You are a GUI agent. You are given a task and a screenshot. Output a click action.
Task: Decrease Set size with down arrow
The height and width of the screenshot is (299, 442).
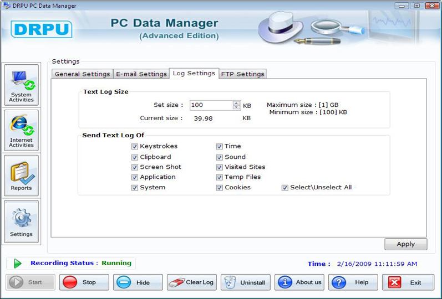(x=236, y=107)
